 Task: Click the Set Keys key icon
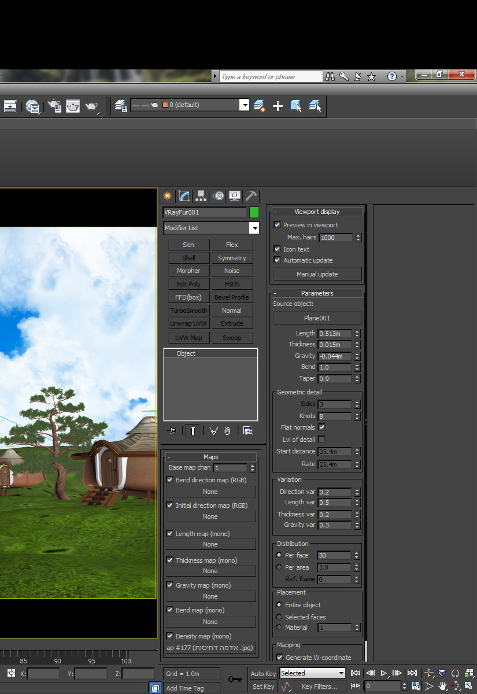235,680
